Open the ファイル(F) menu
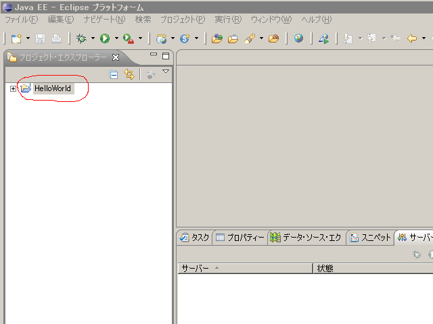 [22, 20]
